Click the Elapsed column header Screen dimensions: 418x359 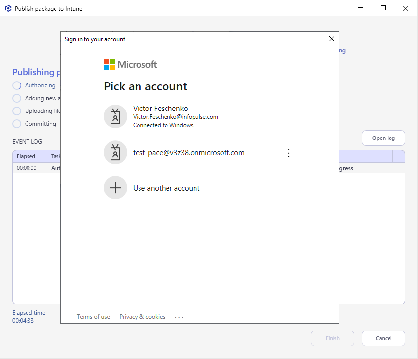point(30,156)
